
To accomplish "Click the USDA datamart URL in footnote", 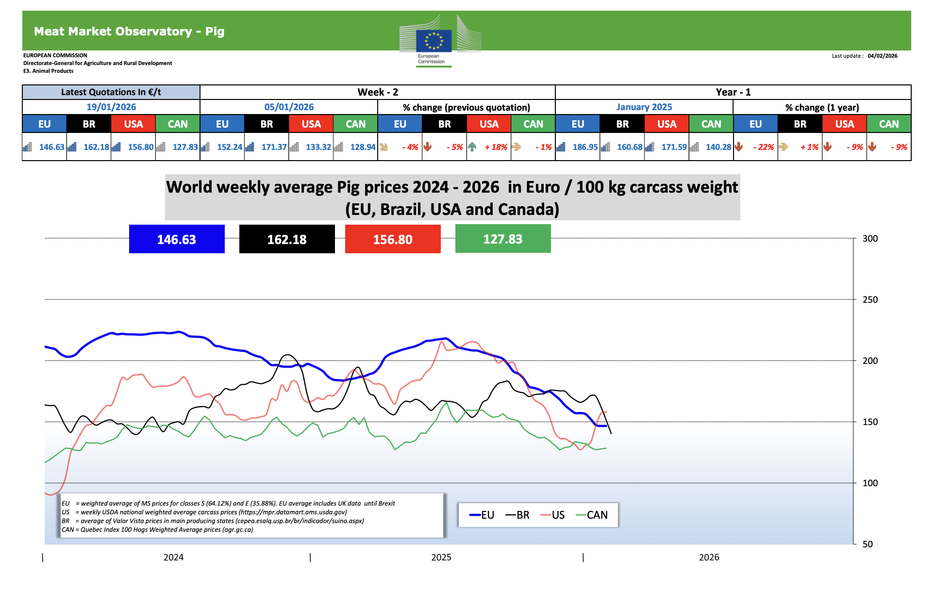I will pos(294,512).
